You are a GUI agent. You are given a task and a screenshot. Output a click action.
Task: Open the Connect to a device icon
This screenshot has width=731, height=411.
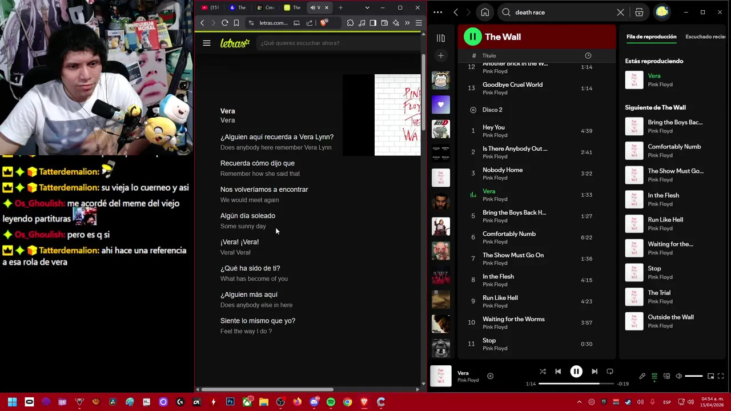coord(666,376)
